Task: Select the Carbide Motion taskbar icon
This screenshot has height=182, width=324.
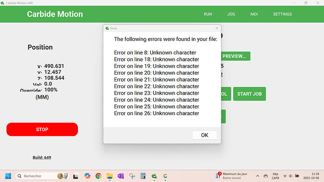Action: (x=154, y=176)
